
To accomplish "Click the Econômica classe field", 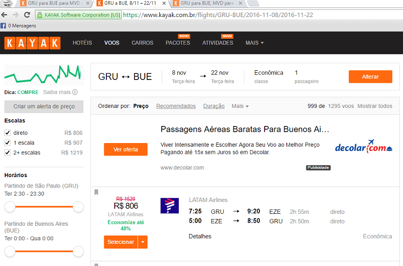I will pos(269,76).
